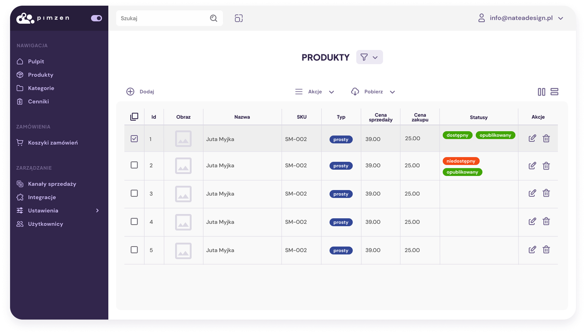Image resolution: width=586 pixels, height=334 pixels.
Task: Click the edit icon for product 1
Action: point(532,138)
